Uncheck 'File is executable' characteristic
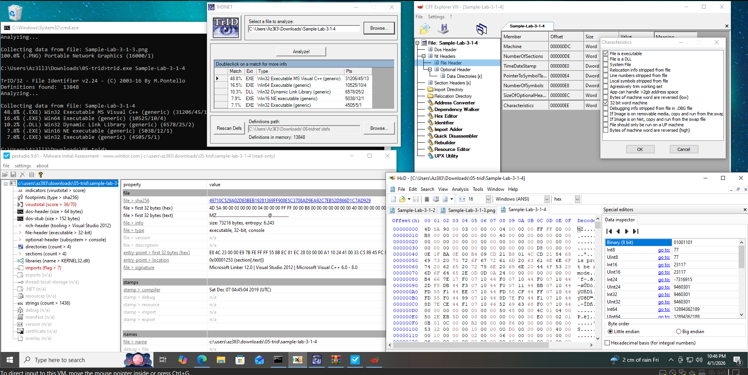748x375 pixels. point(606,54)
